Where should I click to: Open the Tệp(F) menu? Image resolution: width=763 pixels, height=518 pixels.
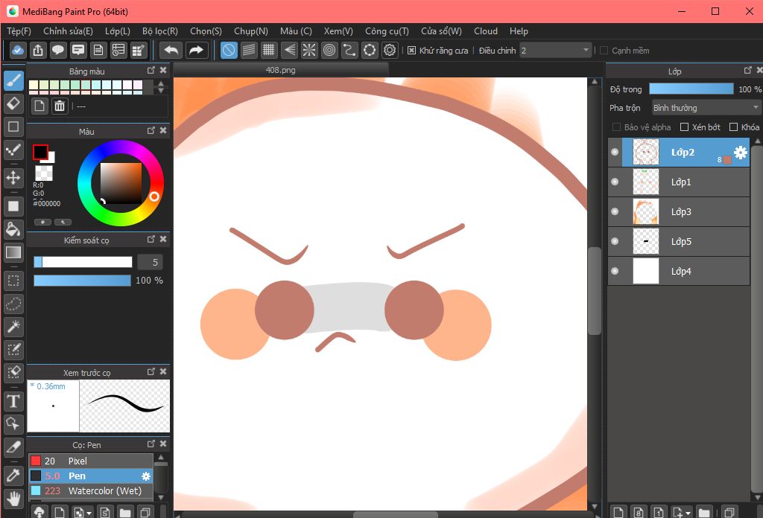pos(19,31)
